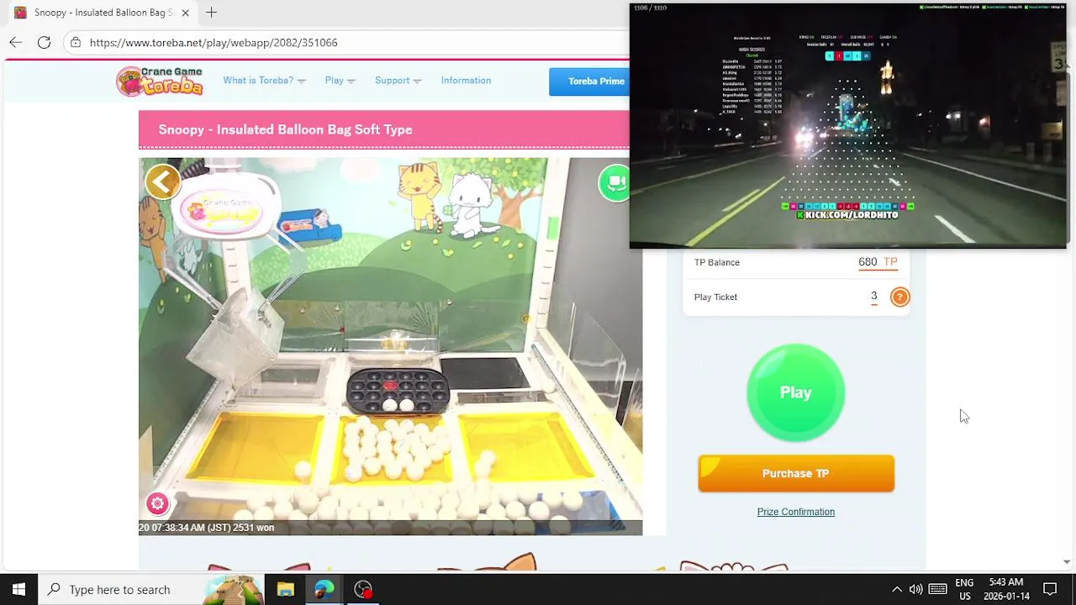Click the back arrow on game video
The height and width of the screenshot is (605, 1076).
[163, 181]
